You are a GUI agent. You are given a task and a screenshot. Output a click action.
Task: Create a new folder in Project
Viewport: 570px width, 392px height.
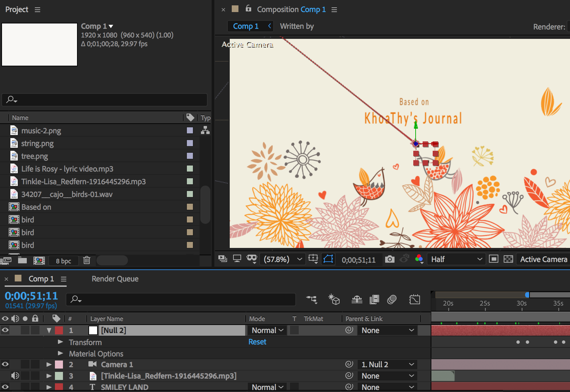coord(22,260)
